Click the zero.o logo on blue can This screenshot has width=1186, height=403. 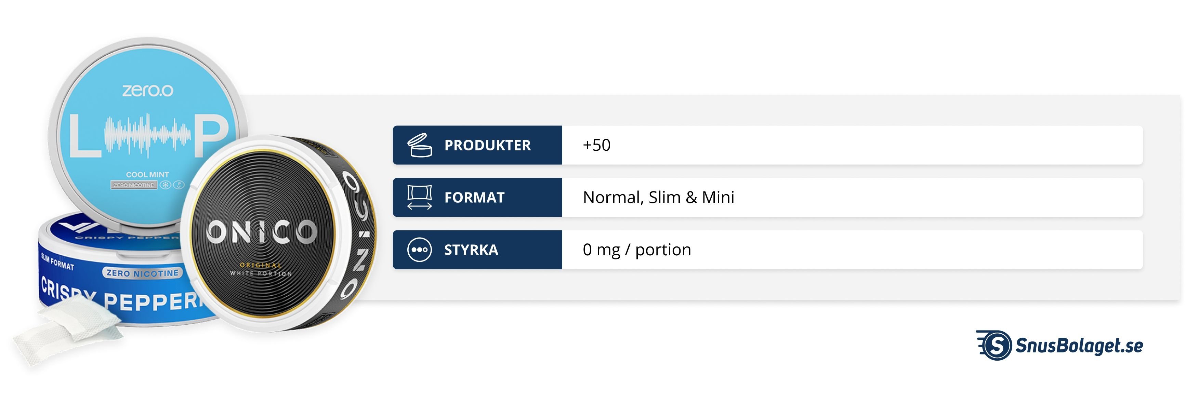148,90
